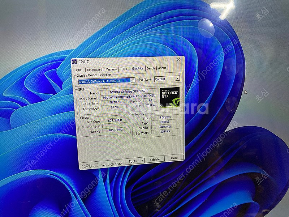Image resolution: width=289 pixels, height=217 pixels.
Task: Expand the Perf Level dropdown arrow
Action: pyautogui.click(x=177, y=78)
